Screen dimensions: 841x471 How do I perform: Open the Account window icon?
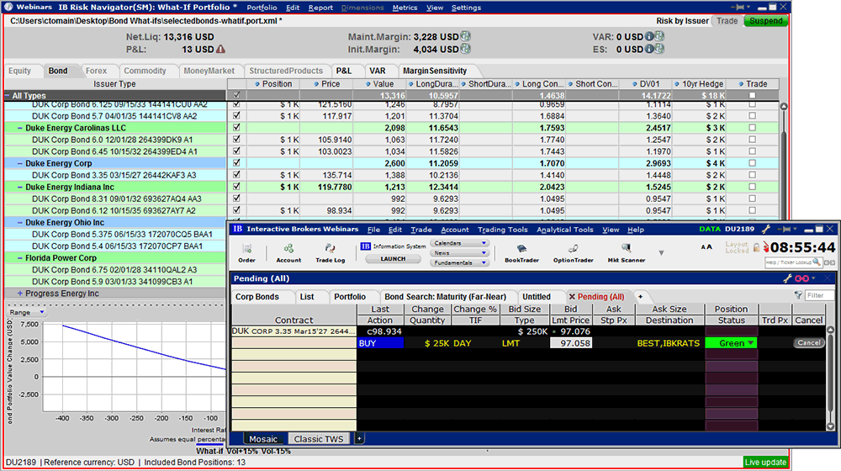click(x=288, y=252)
